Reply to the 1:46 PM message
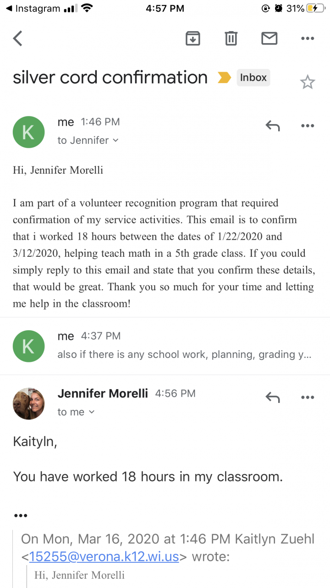 coord(273,125)
